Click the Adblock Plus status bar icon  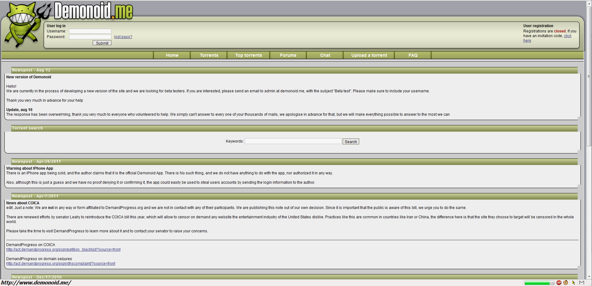coord(559,283)
